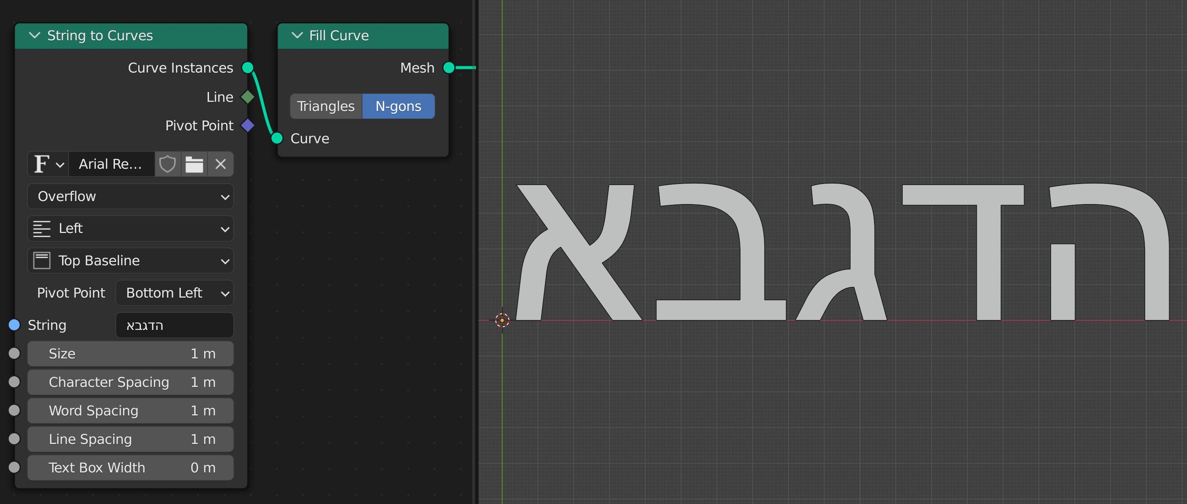Click the Text Box Width input socket

coord(14,467)
